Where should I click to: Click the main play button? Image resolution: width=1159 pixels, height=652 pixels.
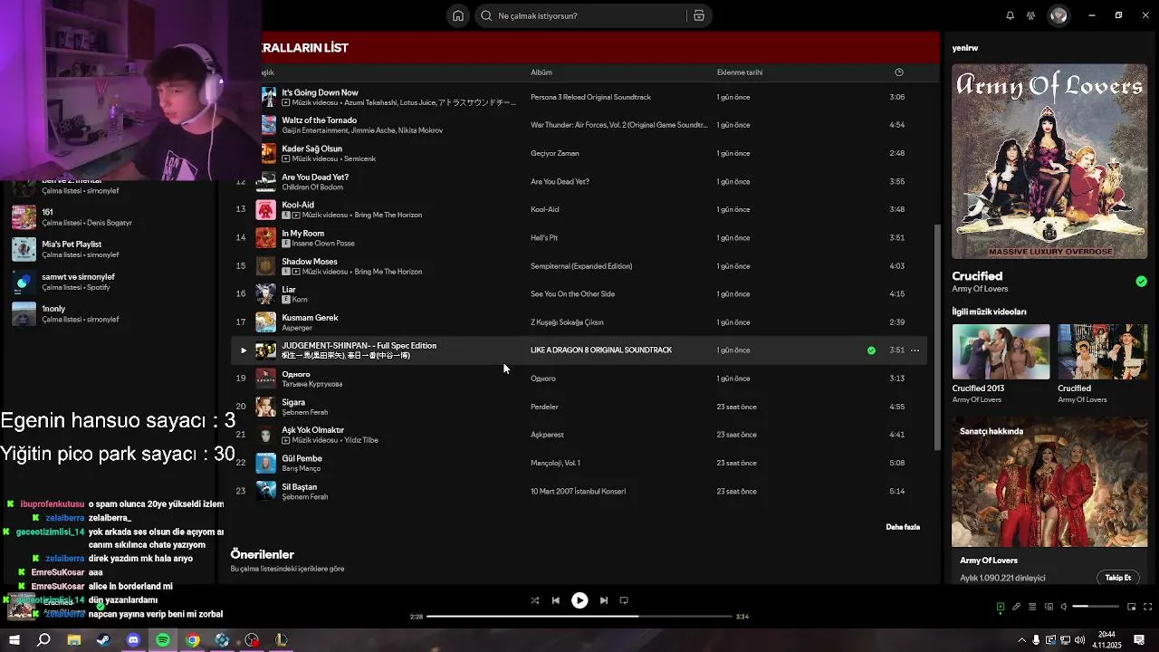click(579, 600)
